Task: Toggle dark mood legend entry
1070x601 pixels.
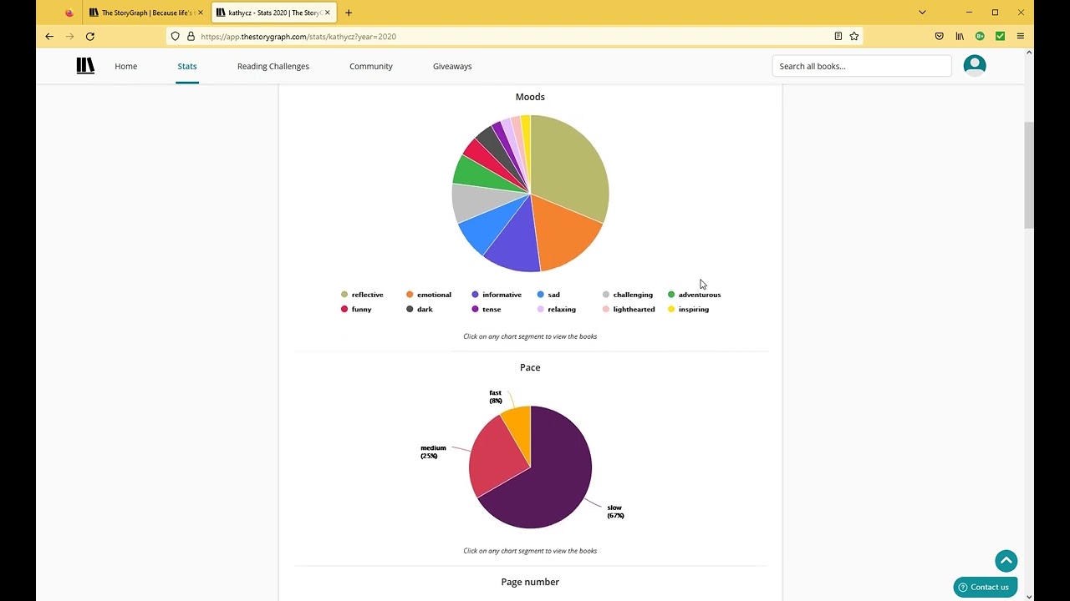Action: 420,309
